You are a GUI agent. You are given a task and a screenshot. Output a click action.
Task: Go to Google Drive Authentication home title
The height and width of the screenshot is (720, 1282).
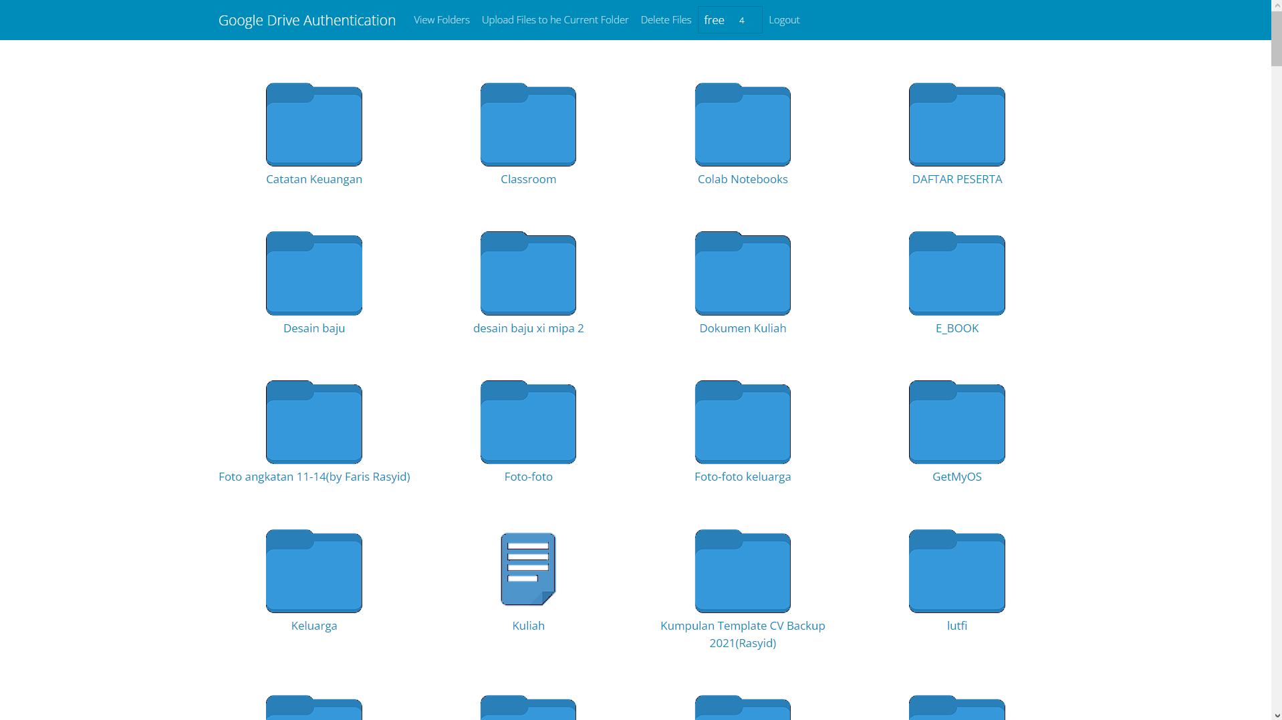(x=307, y=20)
